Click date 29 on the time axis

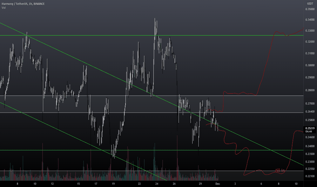(x=200, y=184)
